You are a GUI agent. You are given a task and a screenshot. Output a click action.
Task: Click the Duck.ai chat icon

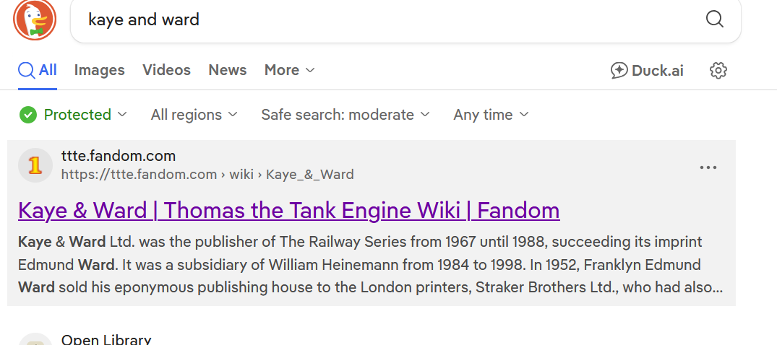pos(619,70)
